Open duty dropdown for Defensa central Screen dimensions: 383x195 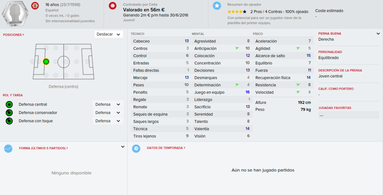point(108,105)
